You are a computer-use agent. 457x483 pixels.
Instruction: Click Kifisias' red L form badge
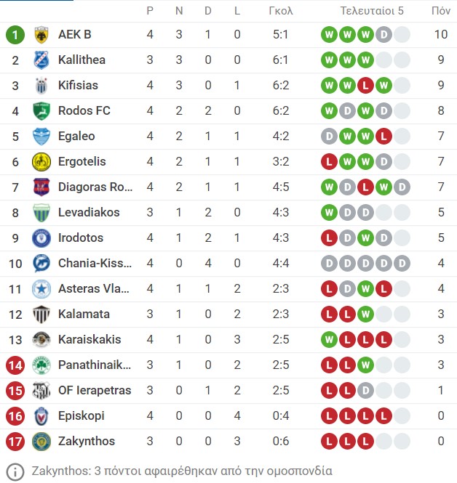click(x=365, y=85)
